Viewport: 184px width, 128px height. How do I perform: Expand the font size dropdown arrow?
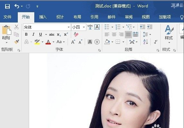[84, 27]
